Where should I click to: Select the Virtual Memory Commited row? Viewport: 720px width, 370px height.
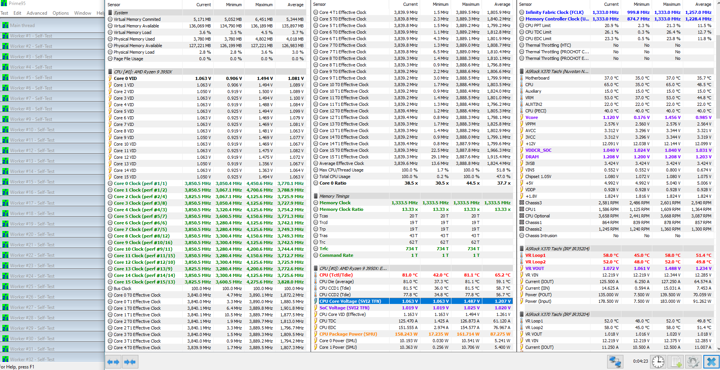tap(207, 19)
